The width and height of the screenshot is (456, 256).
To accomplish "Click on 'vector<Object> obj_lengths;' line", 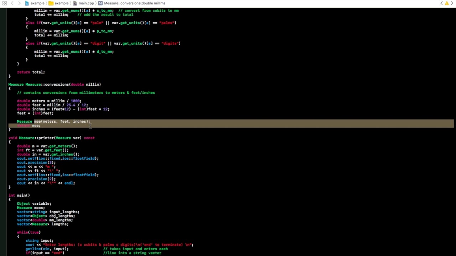I will [46, 216].
